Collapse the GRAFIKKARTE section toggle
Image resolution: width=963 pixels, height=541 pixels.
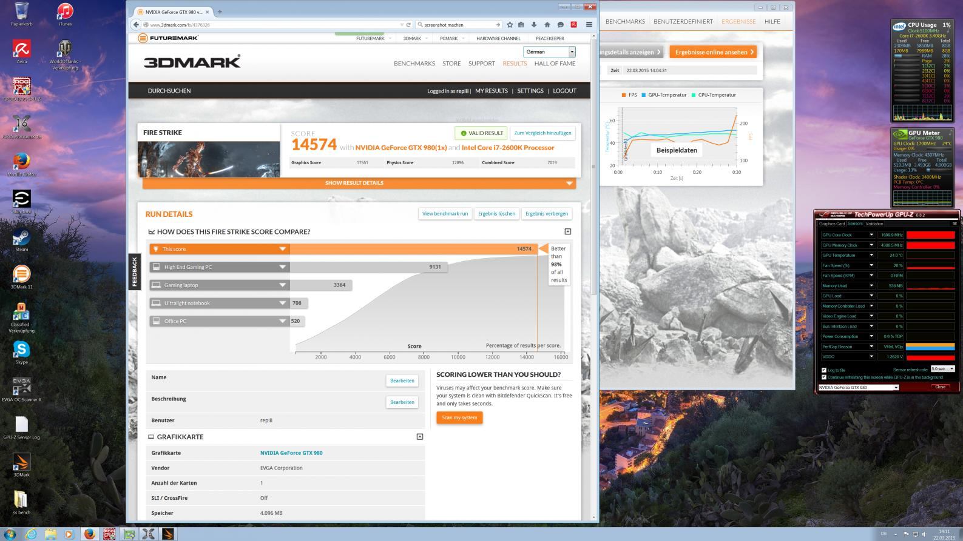tap(419, 437)
